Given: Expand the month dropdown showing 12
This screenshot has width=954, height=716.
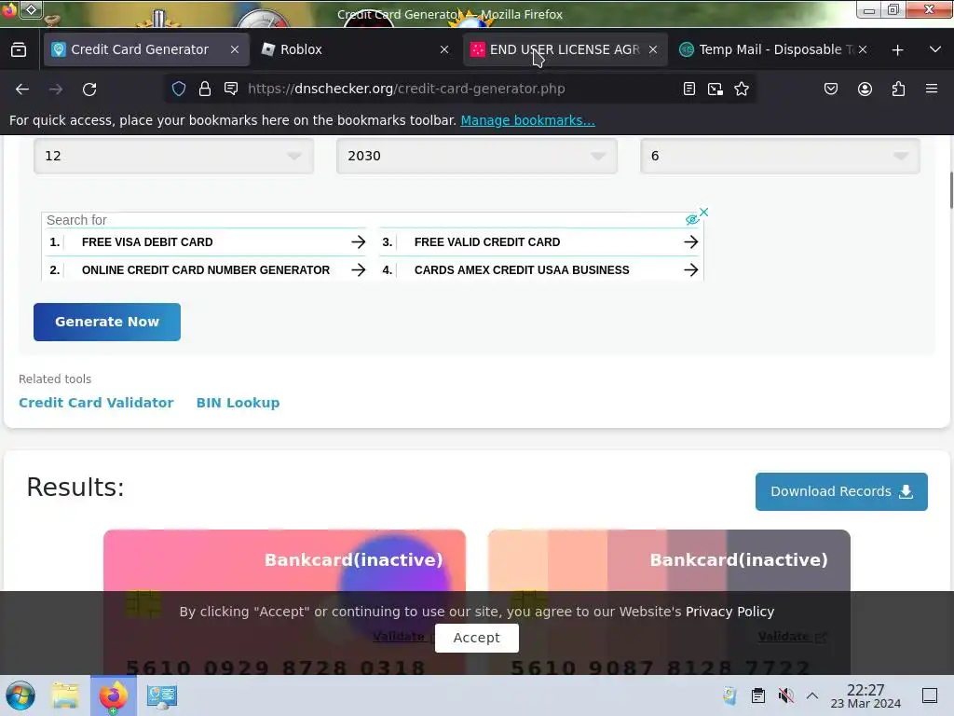Looking at the screenshot, I should tap(173, 156).
